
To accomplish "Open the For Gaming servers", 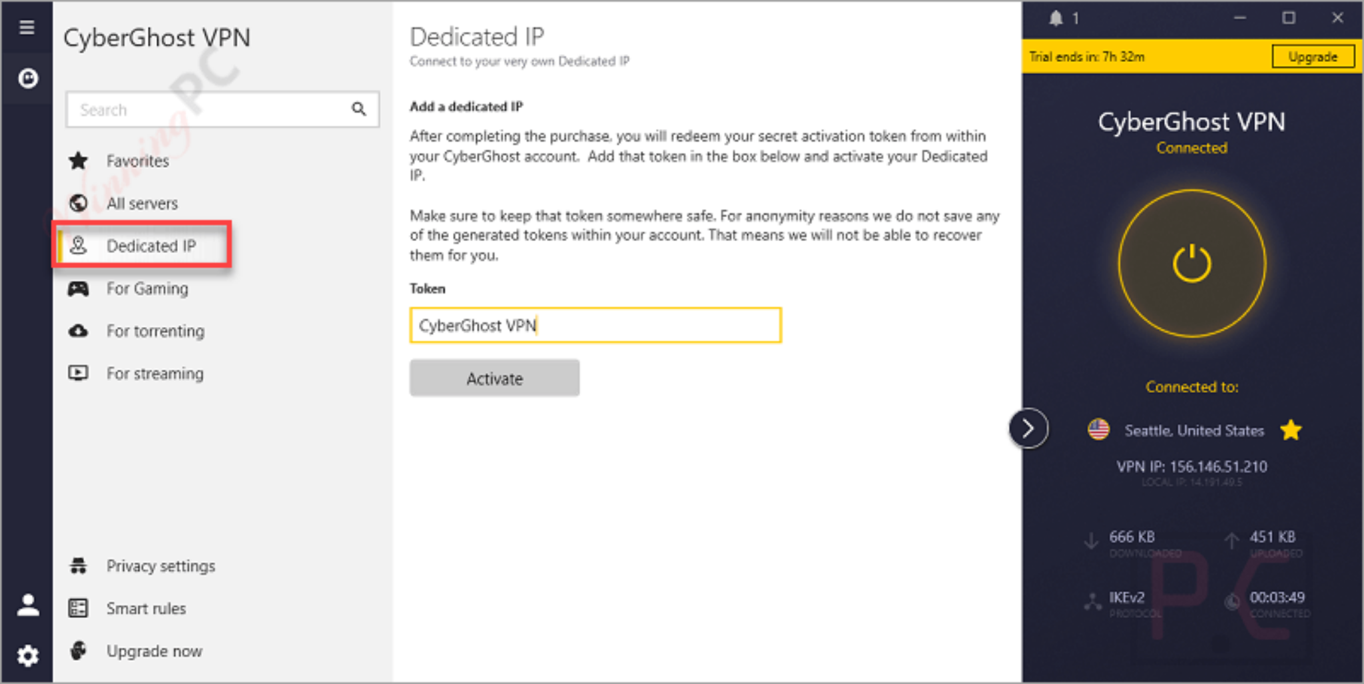I will pyautogui.click(x=147, y=288).
